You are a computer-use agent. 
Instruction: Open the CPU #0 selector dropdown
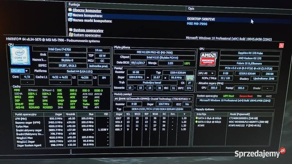(x=19, y=70)
